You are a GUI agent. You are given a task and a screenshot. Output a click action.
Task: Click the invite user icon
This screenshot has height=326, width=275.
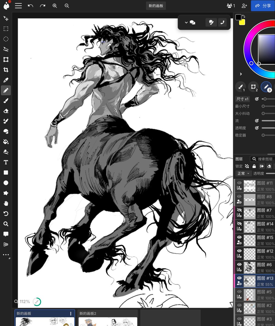(x=244, y=6)
